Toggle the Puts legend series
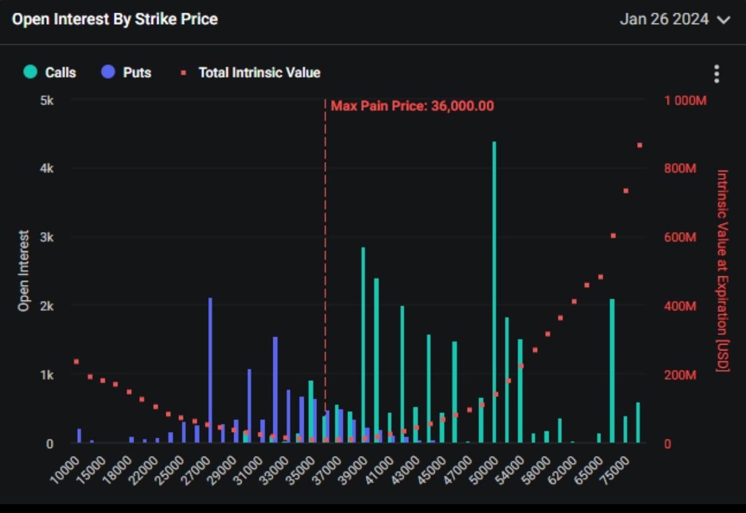The image size is (746, 513). 137,72
